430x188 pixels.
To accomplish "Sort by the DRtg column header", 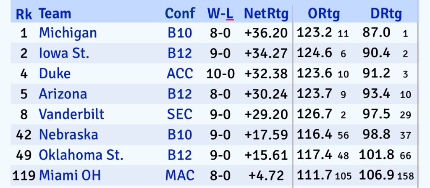I will [386, 14].
